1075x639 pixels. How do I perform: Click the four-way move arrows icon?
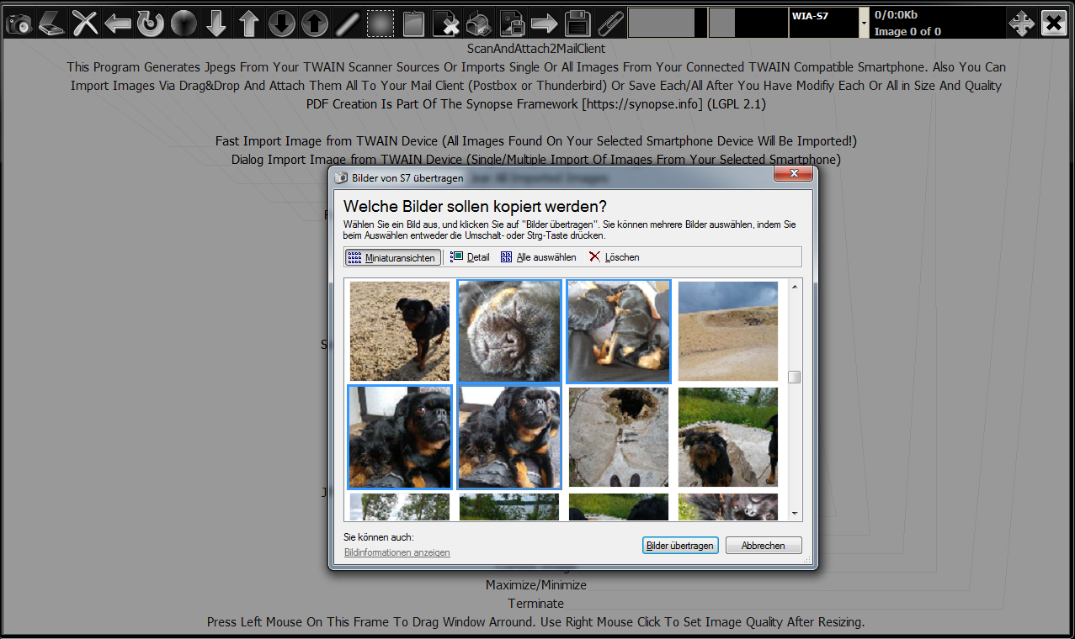pyautogui.click(x=1021, y=24)
